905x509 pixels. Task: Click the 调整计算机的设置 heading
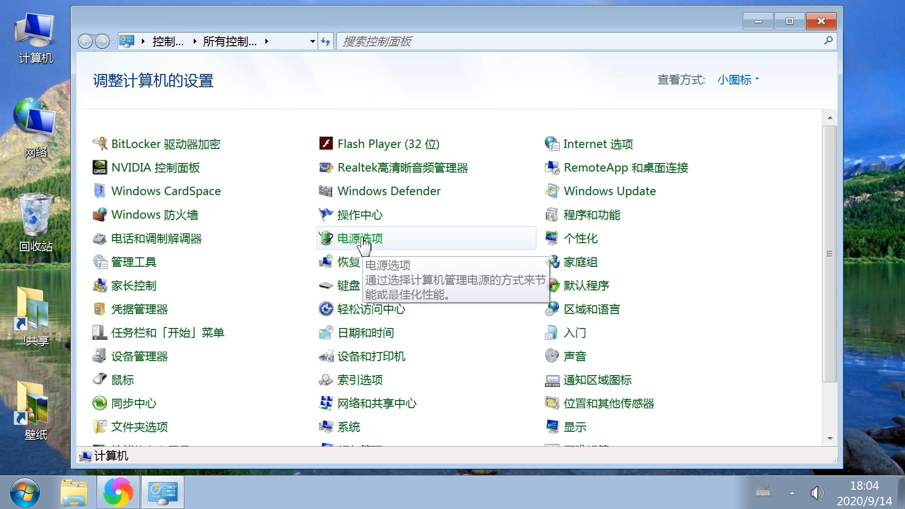[153, 81]
